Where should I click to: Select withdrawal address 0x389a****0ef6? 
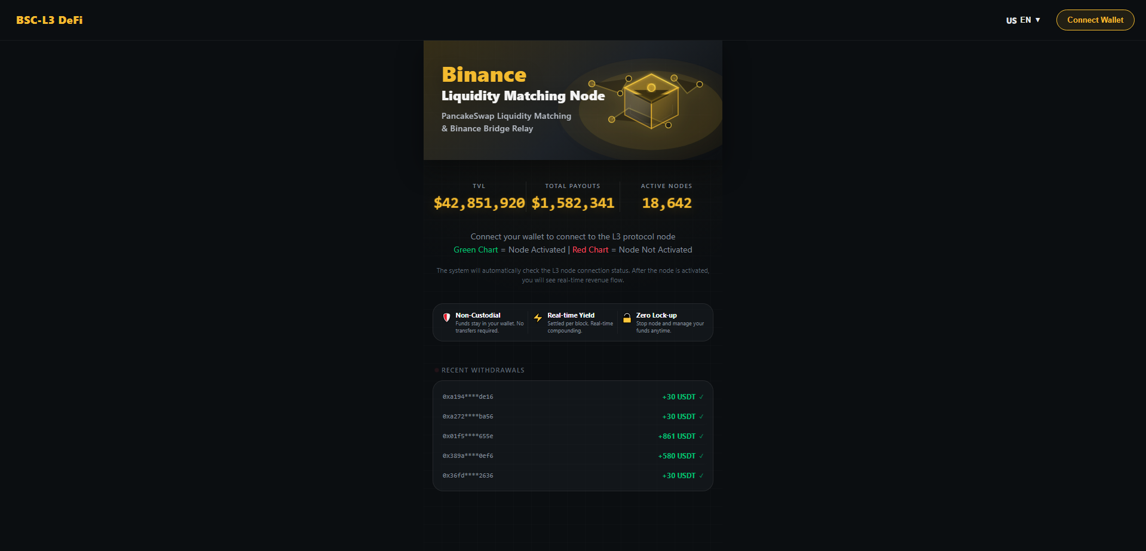coord(468,455)
